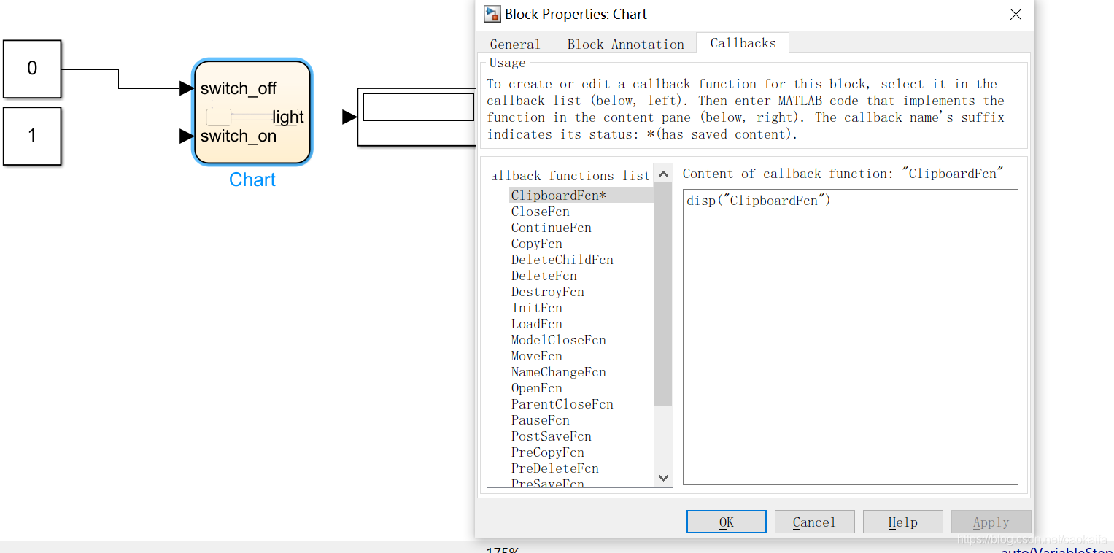Viewport: 1114px width, 553px height.
Task: Open Help for block properties
Action: 902,522
